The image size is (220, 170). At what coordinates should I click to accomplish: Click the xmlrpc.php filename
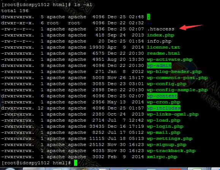[162, 157]
